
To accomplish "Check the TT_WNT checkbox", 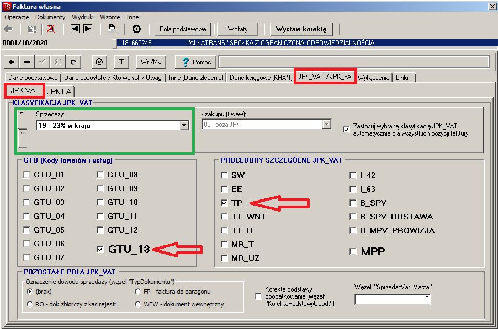I will point(224,217).
